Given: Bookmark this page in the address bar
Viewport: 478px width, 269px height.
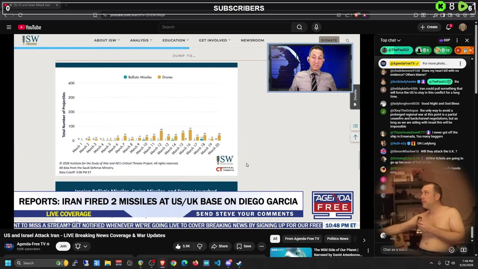Looking at the screenshot, I should (95, 15).
